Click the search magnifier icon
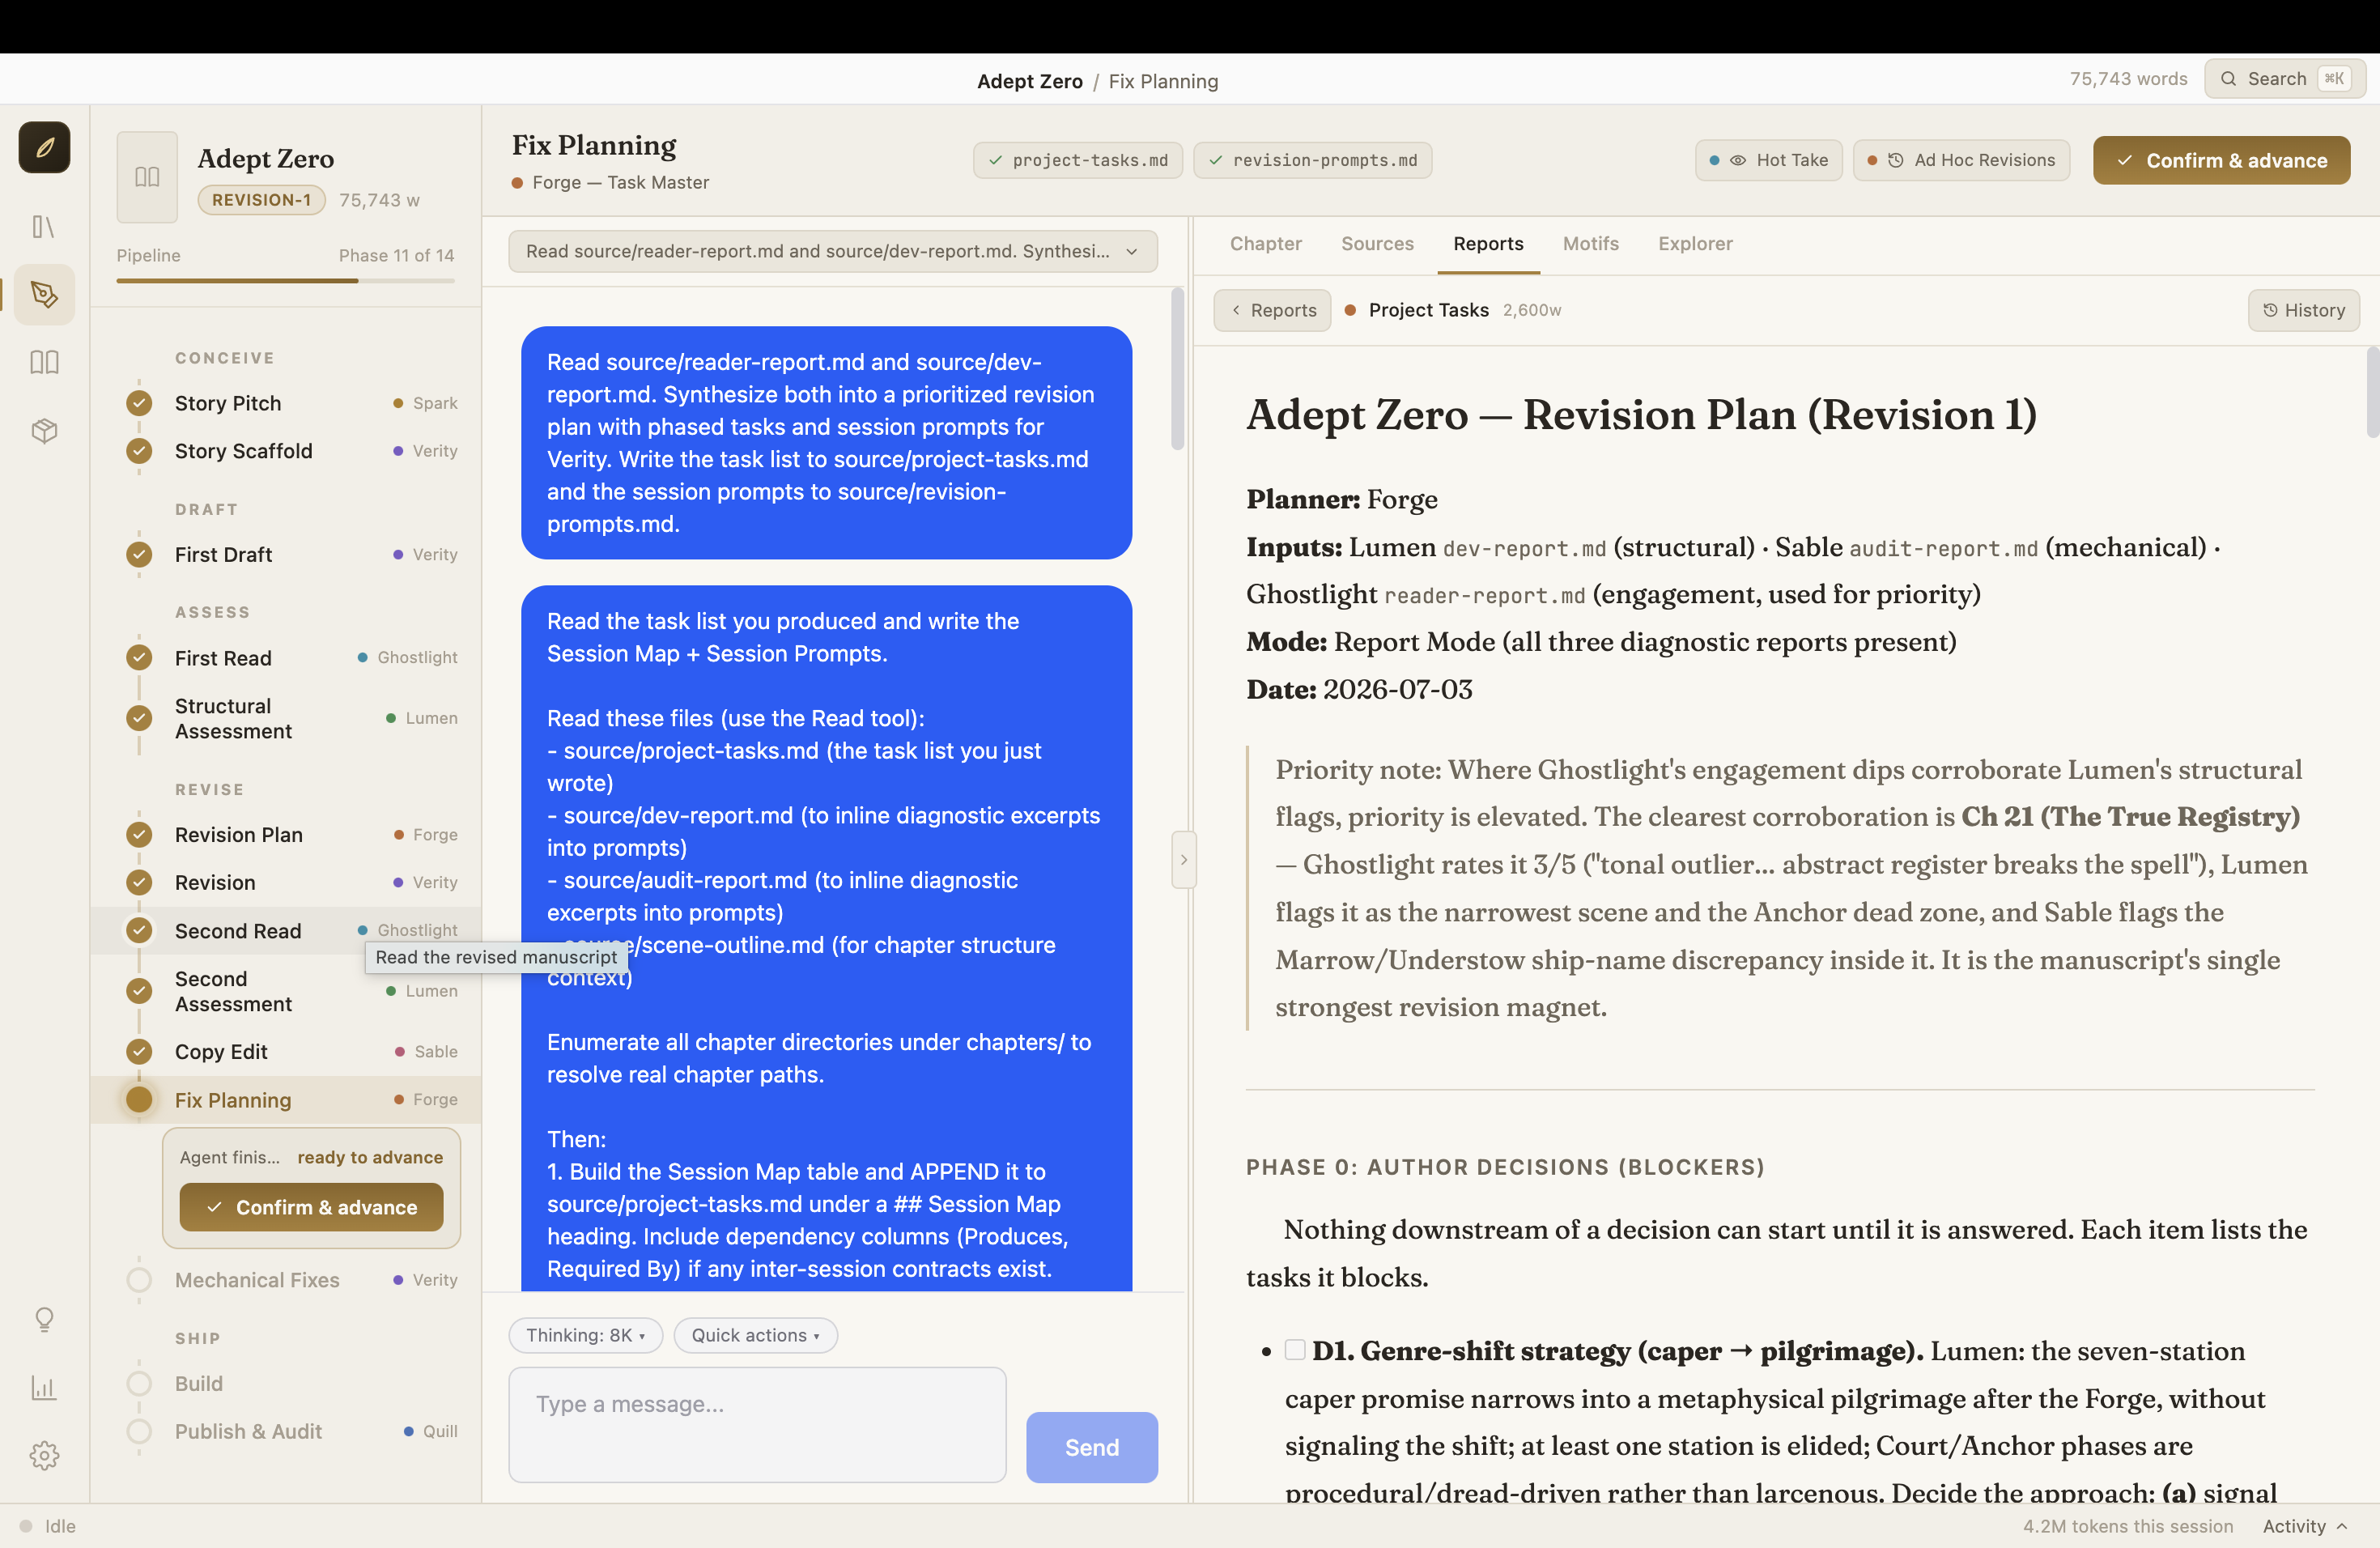 2229,79
